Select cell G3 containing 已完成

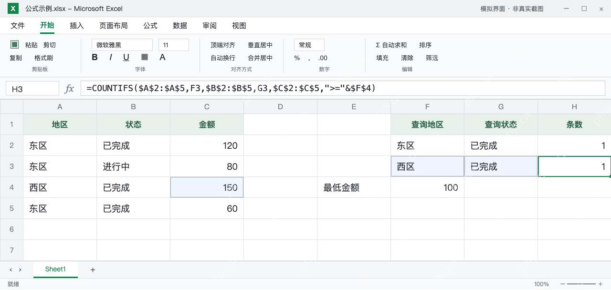(x=501, y=166)
